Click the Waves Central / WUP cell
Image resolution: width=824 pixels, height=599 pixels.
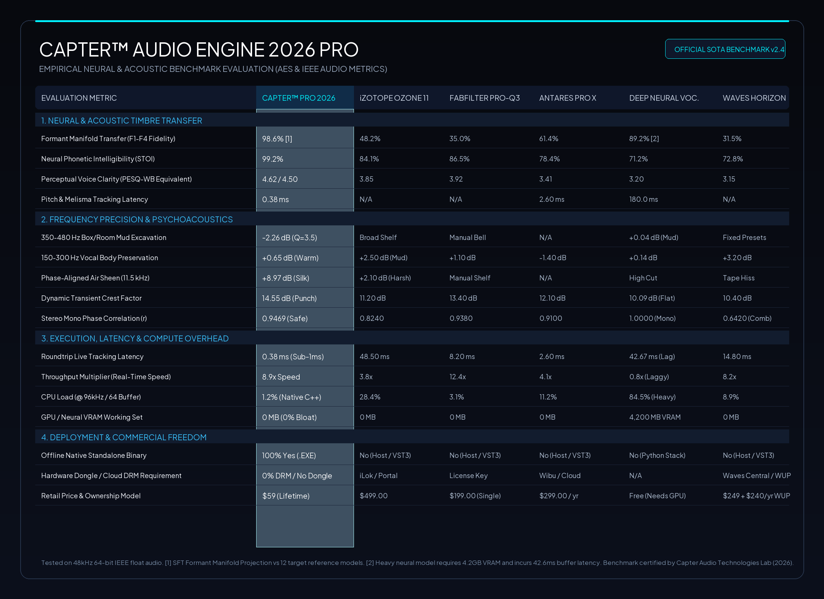(x=757, y=475)
